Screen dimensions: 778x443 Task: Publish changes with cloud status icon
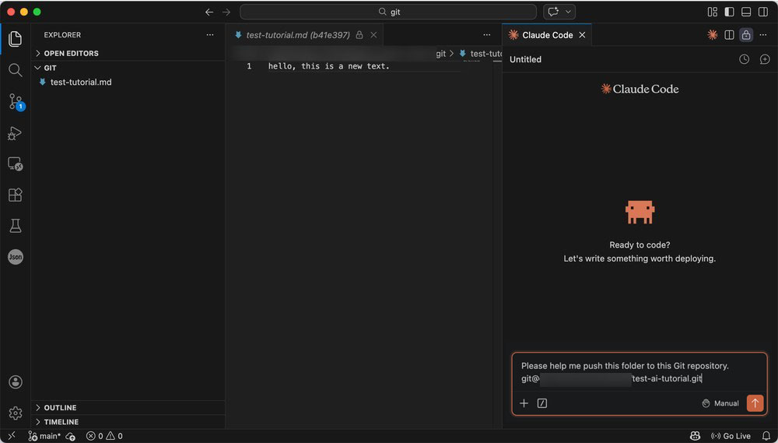[x=71, y=436]
